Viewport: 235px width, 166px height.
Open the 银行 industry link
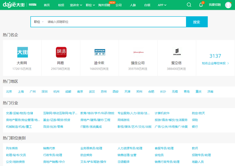(195, 127)
